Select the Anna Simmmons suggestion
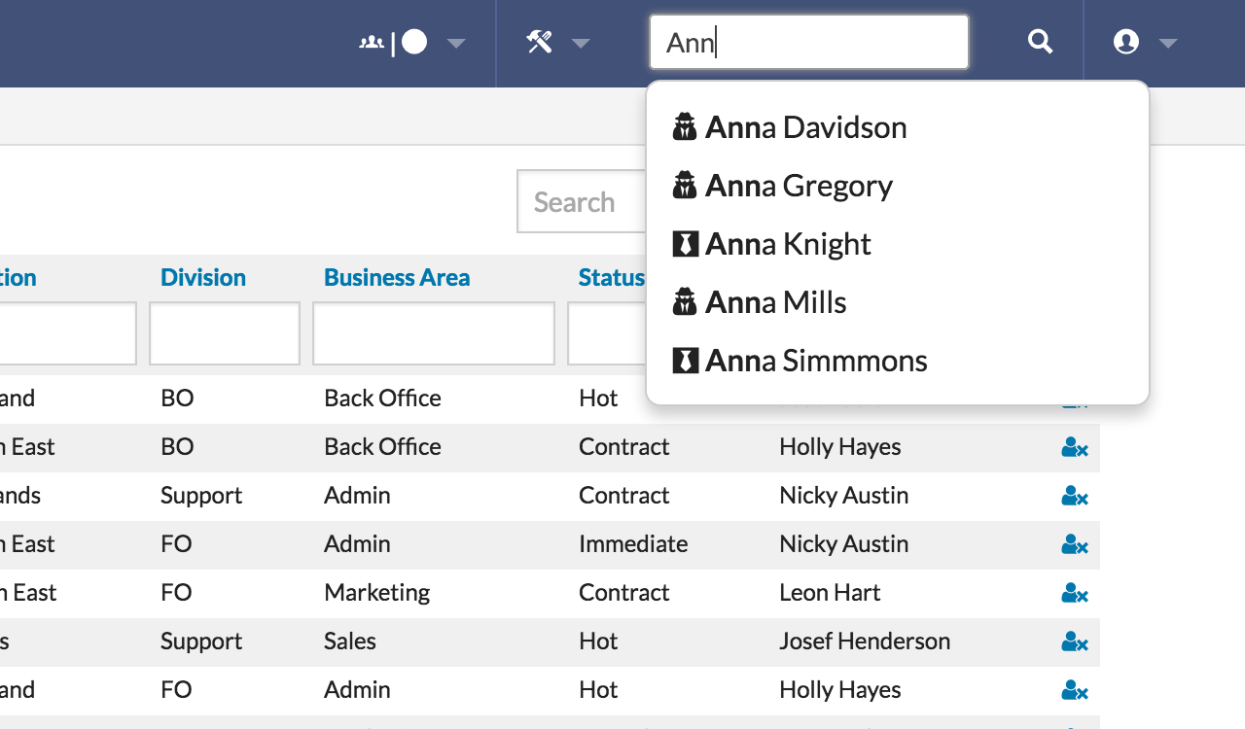Image resolution: width=1245 pixels, height=729 pixels. 816,361
